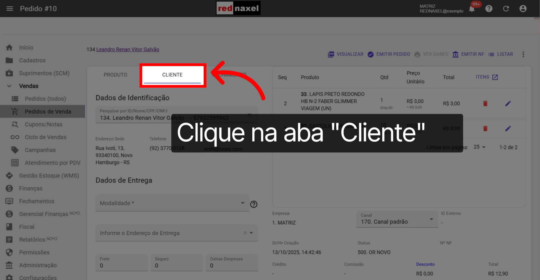This screenshot has height=280, width=540.
Task: Open the navigation hamburger menu
Action: tap(10, 8)
